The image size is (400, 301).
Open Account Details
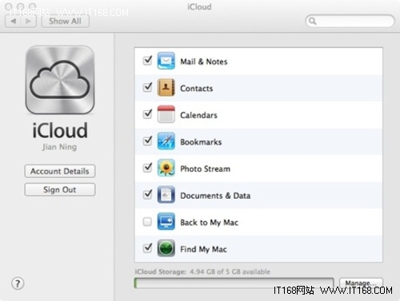pos(60,171)
